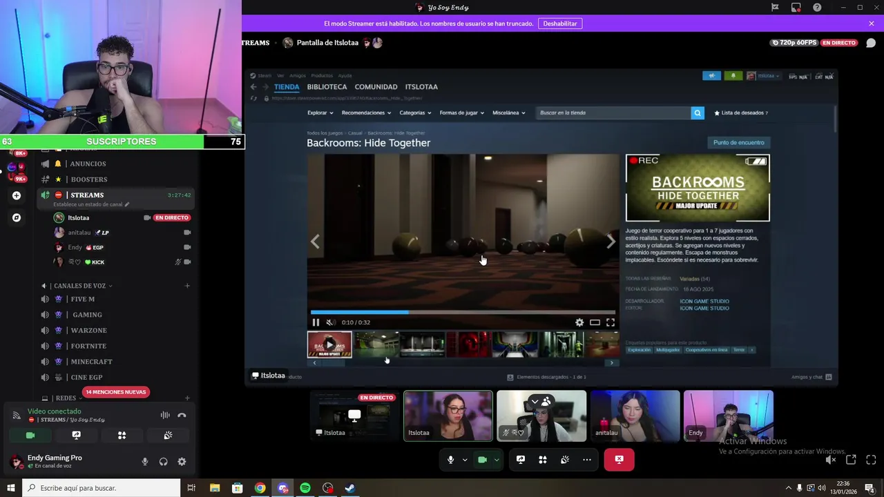Click user Itslotaa in STREAMS channel
884x497 pixels.
click(x=78, y=217)
